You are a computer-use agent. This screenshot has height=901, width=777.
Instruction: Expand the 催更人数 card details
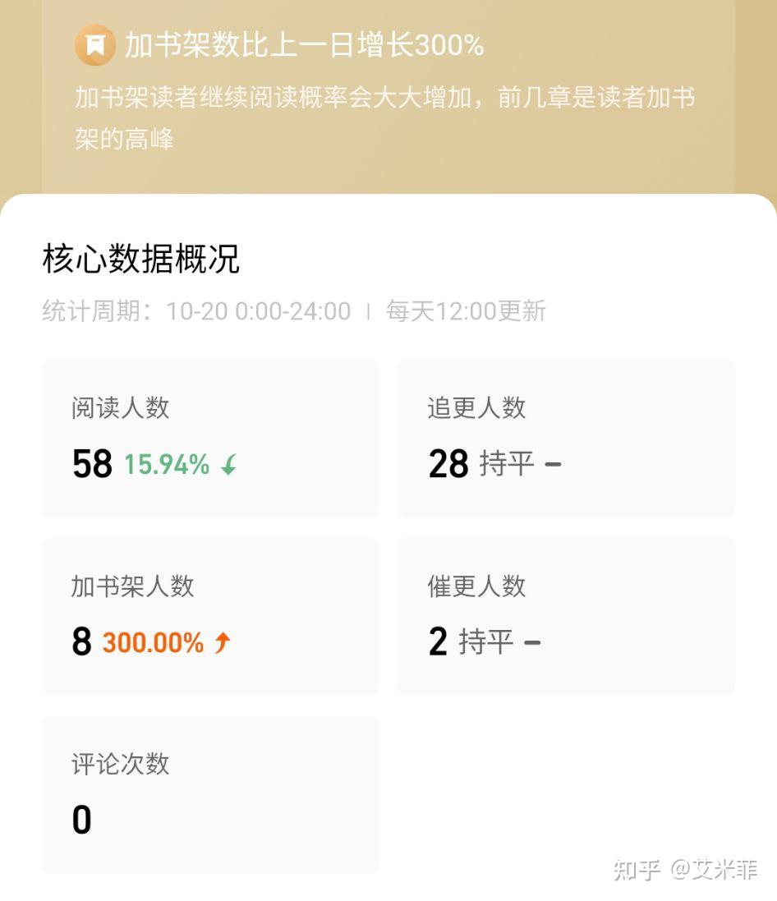click(x=567, y=616)
